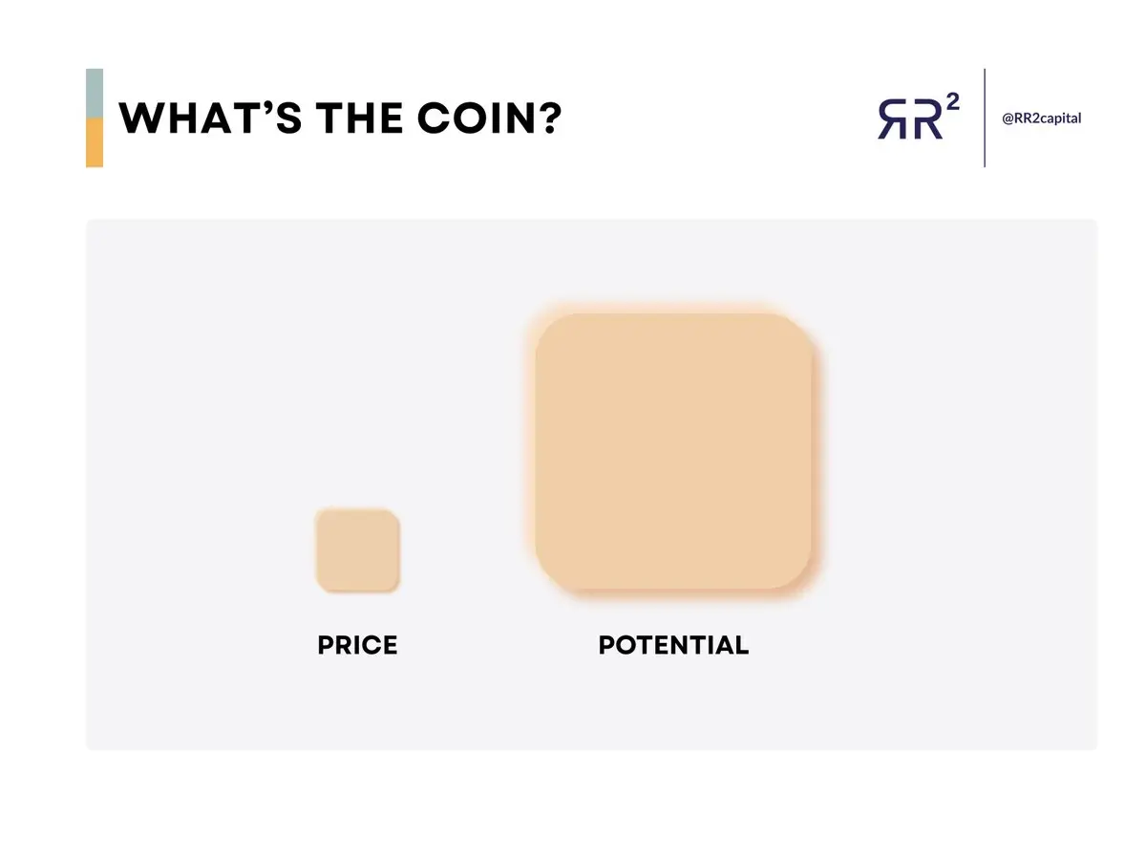Click the vertical divider next to logo

point(984,118)
